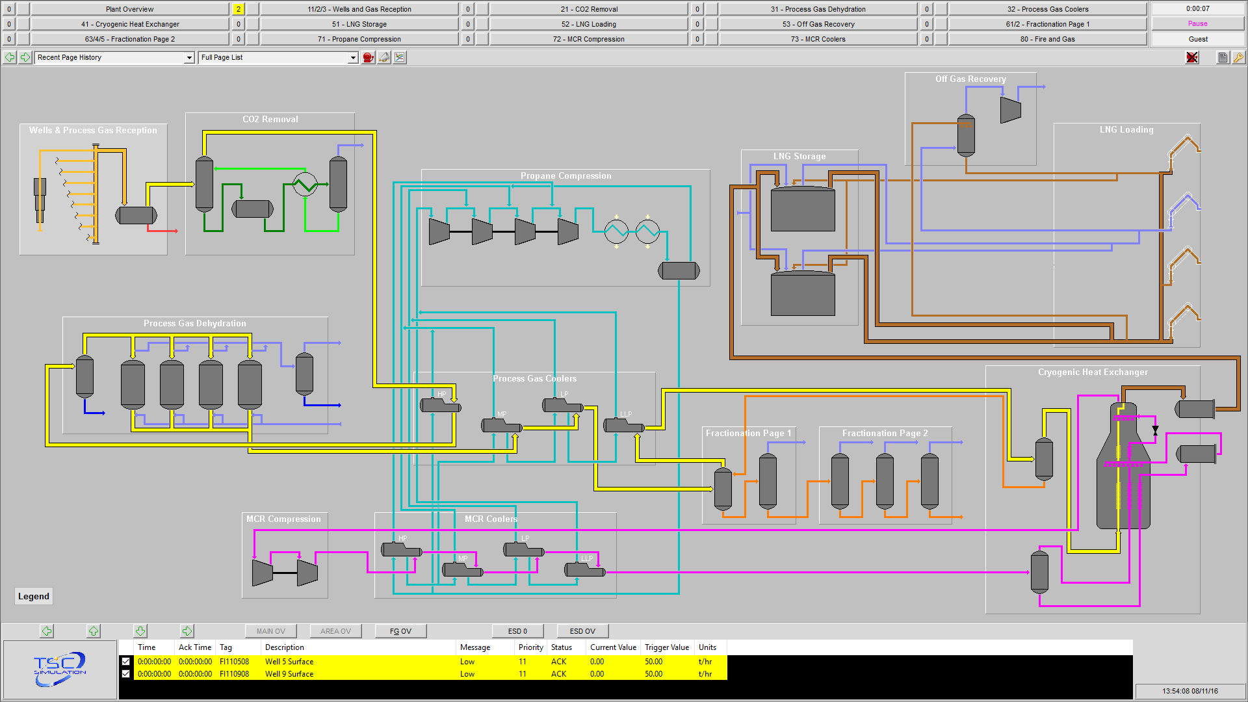Click the ESD 0 button
The height and width of the screenshot is (702, 1248).
(x=517, y=631)
